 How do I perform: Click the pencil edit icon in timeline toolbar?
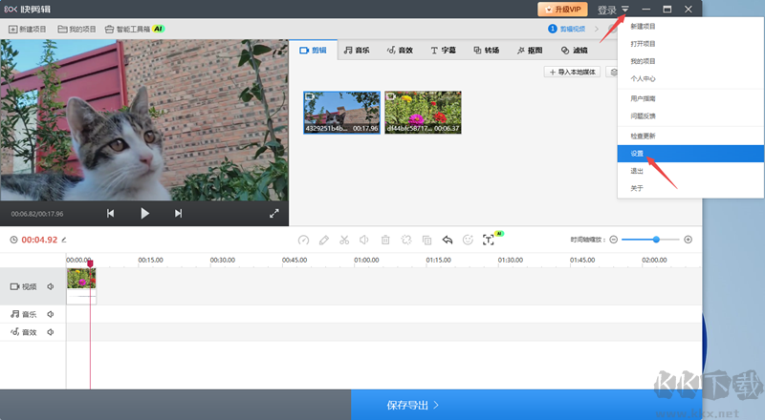click(x=324, y=240)
